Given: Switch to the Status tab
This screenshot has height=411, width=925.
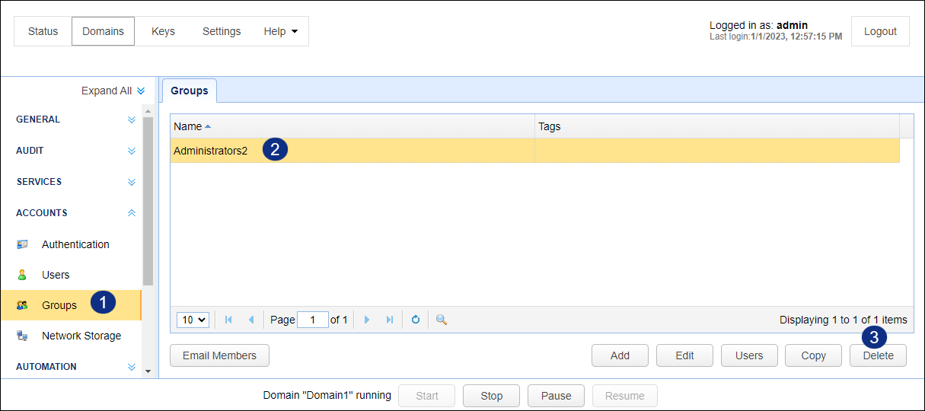Looking at the screenshot, I should (43, 31).
